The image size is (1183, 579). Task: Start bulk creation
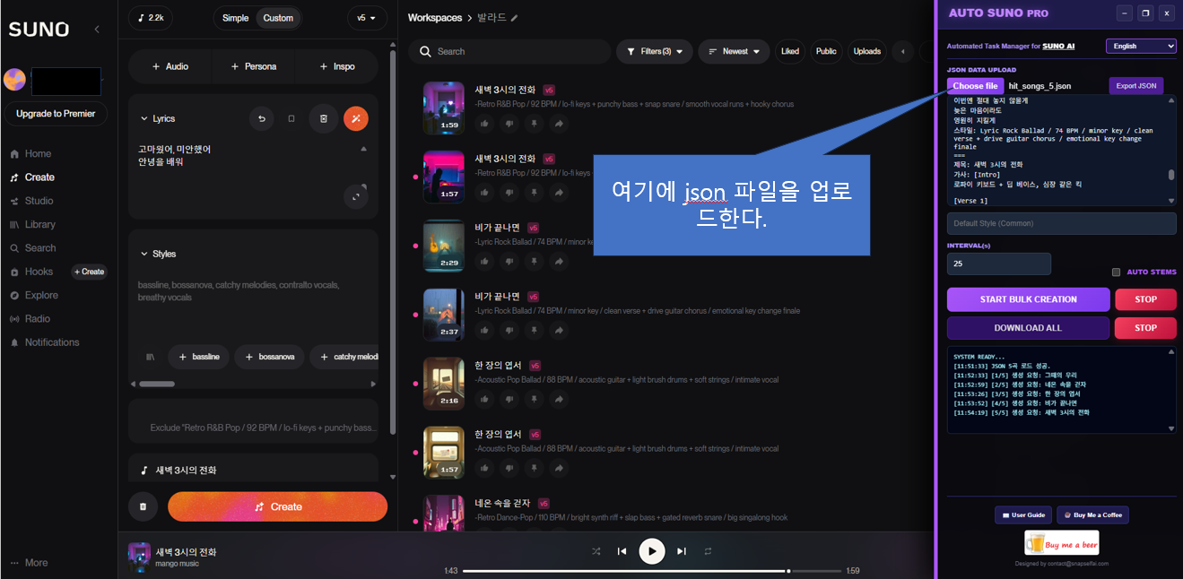pos(1028,299)
